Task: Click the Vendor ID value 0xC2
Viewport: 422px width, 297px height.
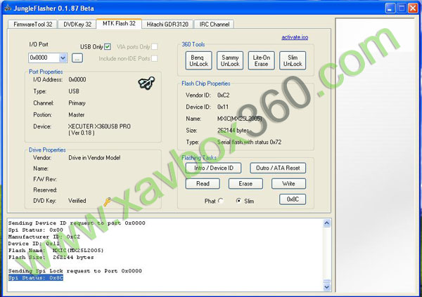Action: (224, 95)
